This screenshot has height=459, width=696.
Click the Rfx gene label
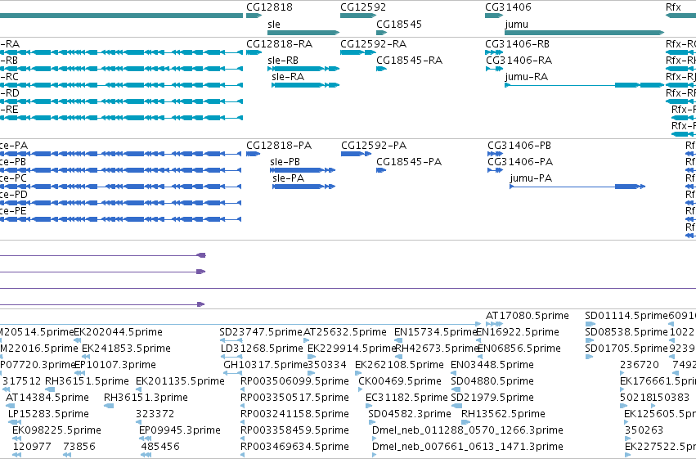click(673, 7)
